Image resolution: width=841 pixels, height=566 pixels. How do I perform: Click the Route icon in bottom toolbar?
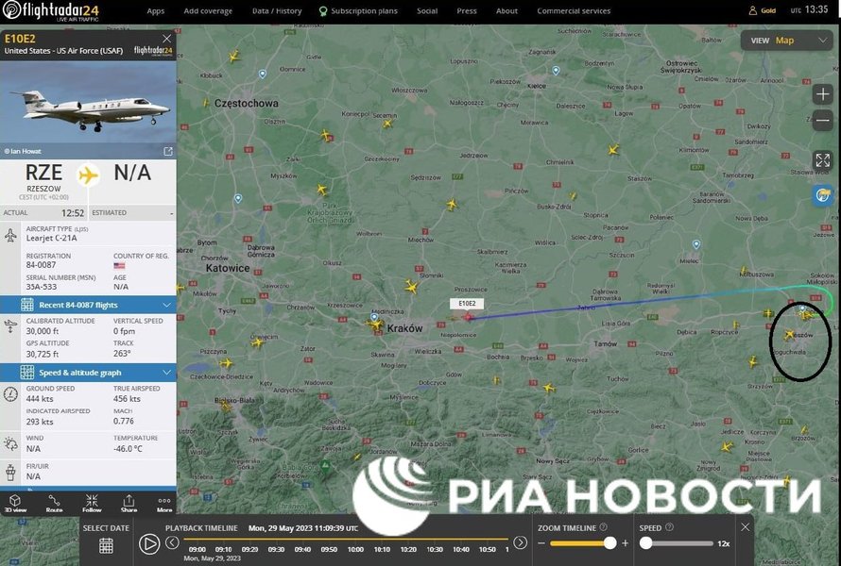(54, 503)
